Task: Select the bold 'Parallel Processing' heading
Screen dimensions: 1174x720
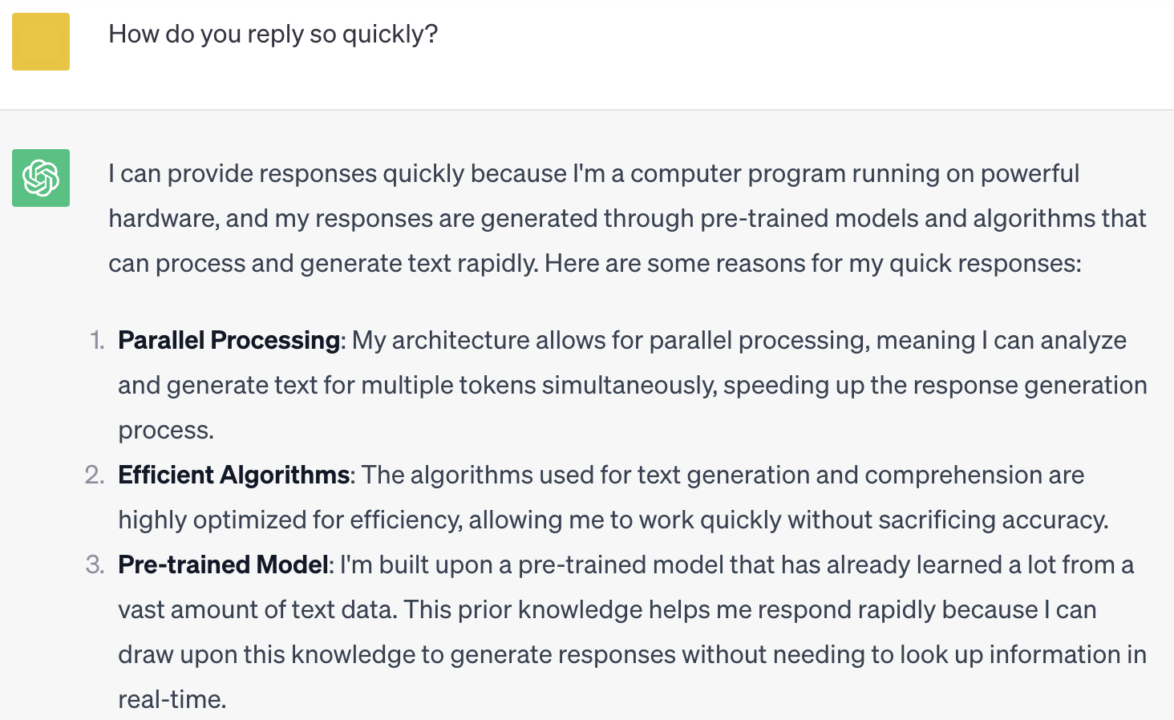Action: [229, 340]
